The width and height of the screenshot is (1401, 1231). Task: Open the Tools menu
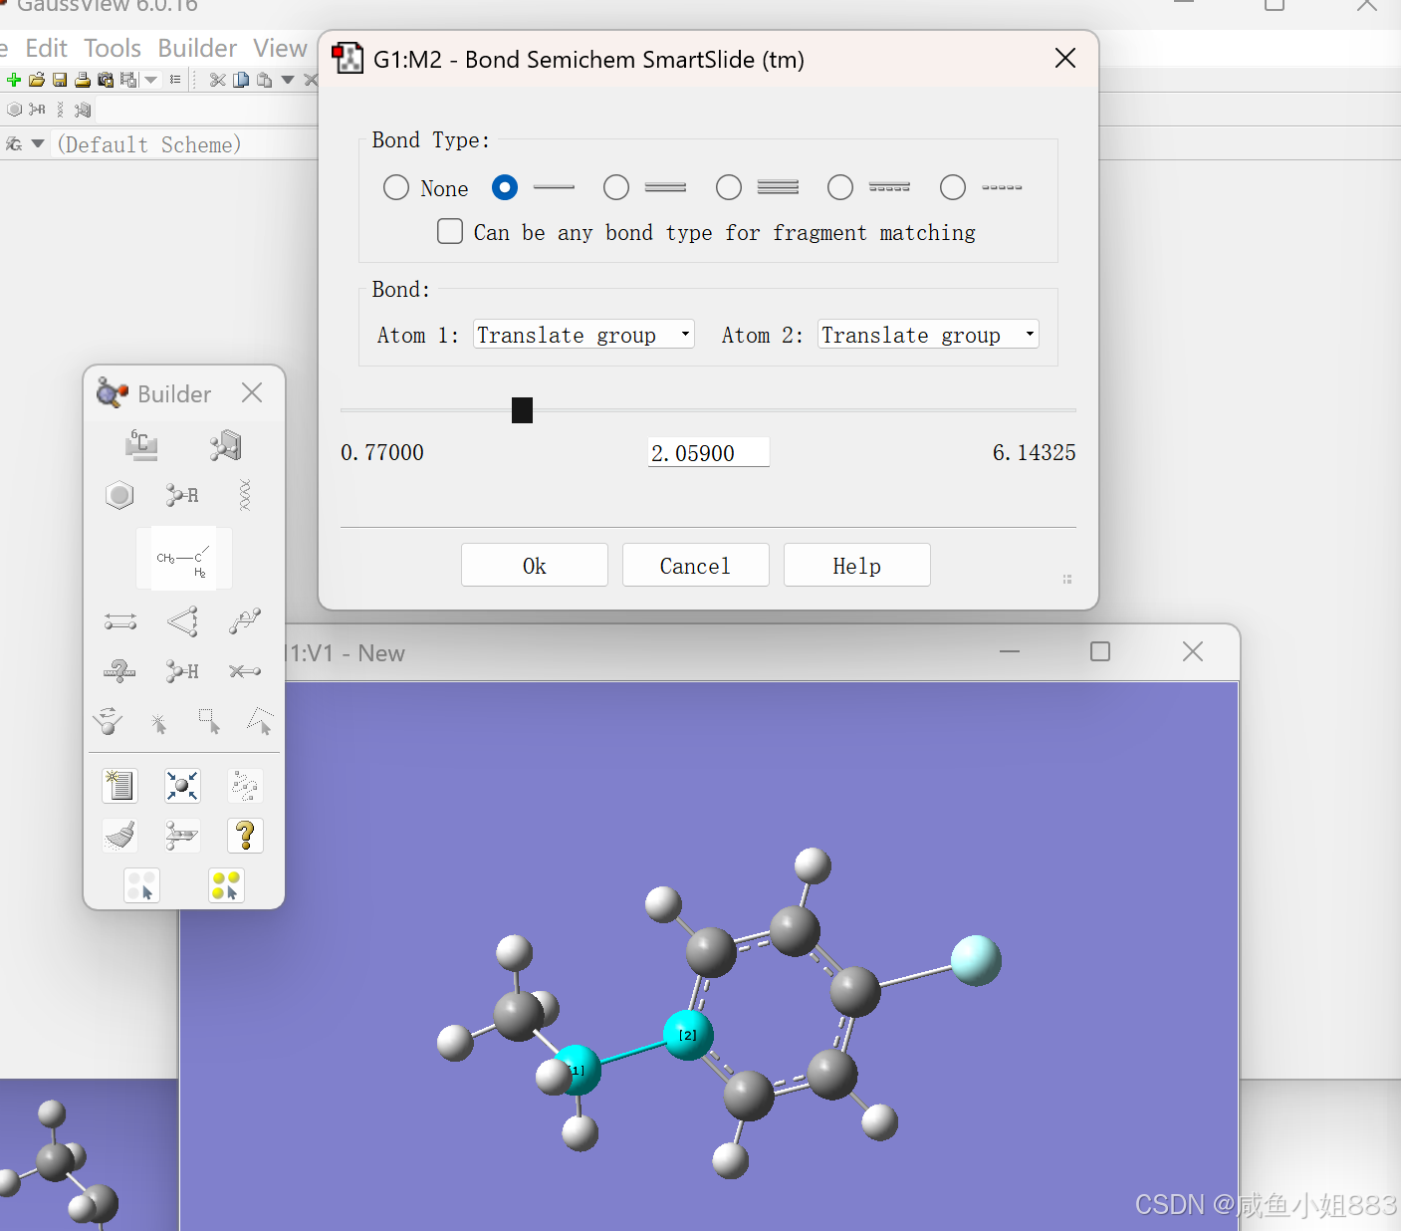click(x=113, y=48)
